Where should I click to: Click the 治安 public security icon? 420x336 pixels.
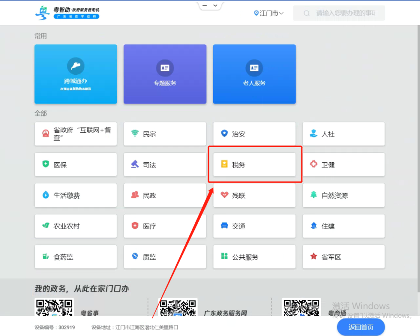click(x=254, y=134)
